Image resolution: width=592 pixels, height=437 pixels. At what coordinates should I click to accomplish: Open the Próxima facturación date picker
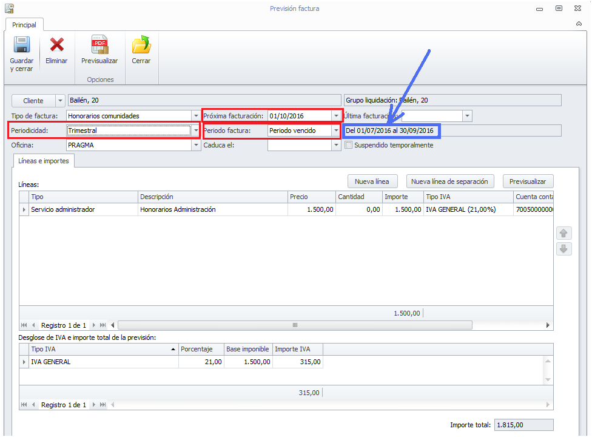point(336,116)
